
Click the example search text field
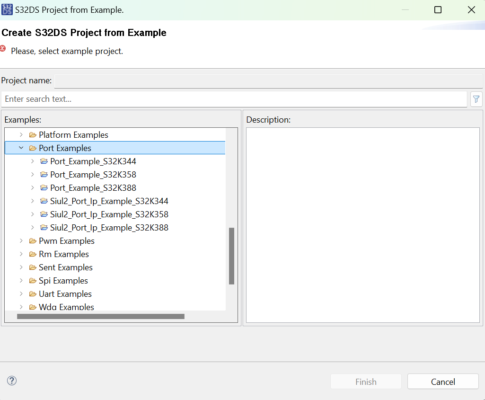[189, 99]
